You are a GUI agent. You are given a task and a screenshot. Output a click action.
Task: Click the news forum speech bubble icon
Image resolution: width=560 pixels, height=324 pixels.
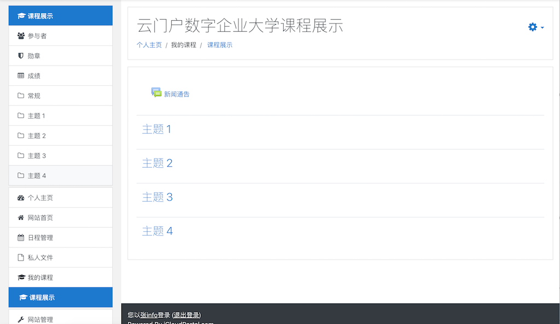pos(156,92)
